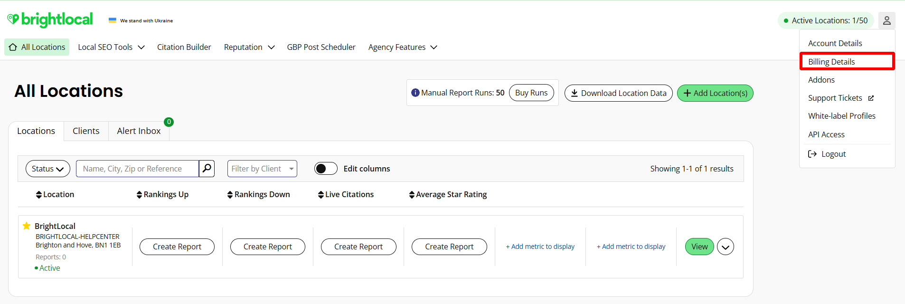Open the user account avatar menu
905x304 pixels.
click(886, 20)
